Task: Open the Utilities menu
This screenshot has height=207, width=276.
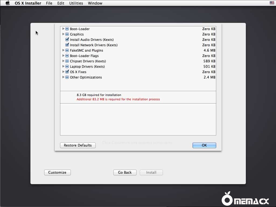Action: coord(76,3)
